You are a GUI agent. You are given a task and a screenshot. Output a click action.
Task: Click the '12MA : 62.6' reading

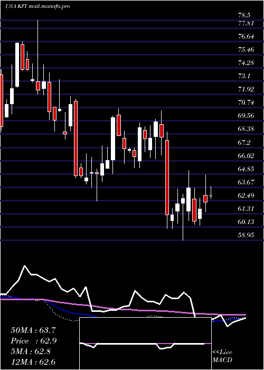coord(33,362)
